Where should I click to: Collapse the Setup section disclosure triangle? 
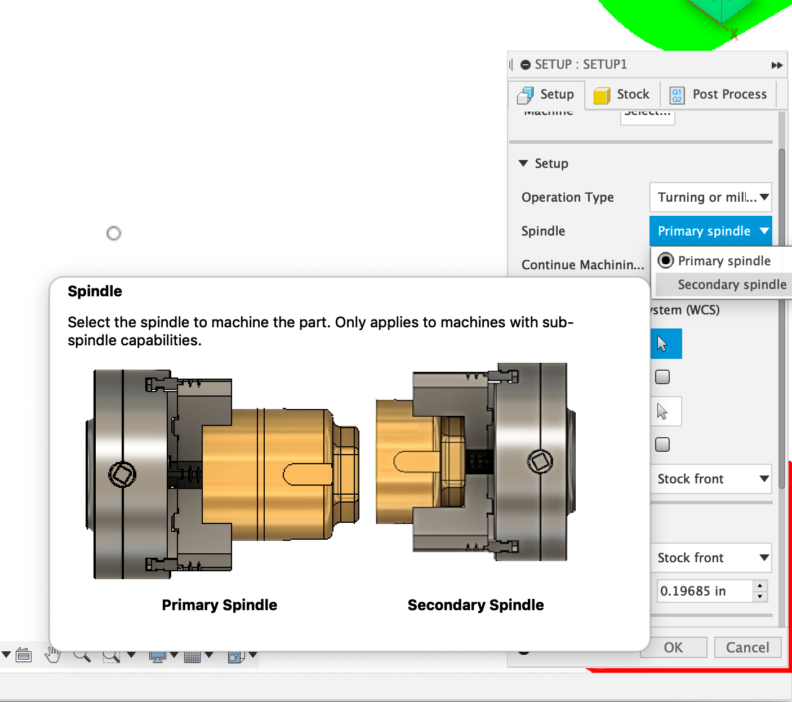point(523,163)
